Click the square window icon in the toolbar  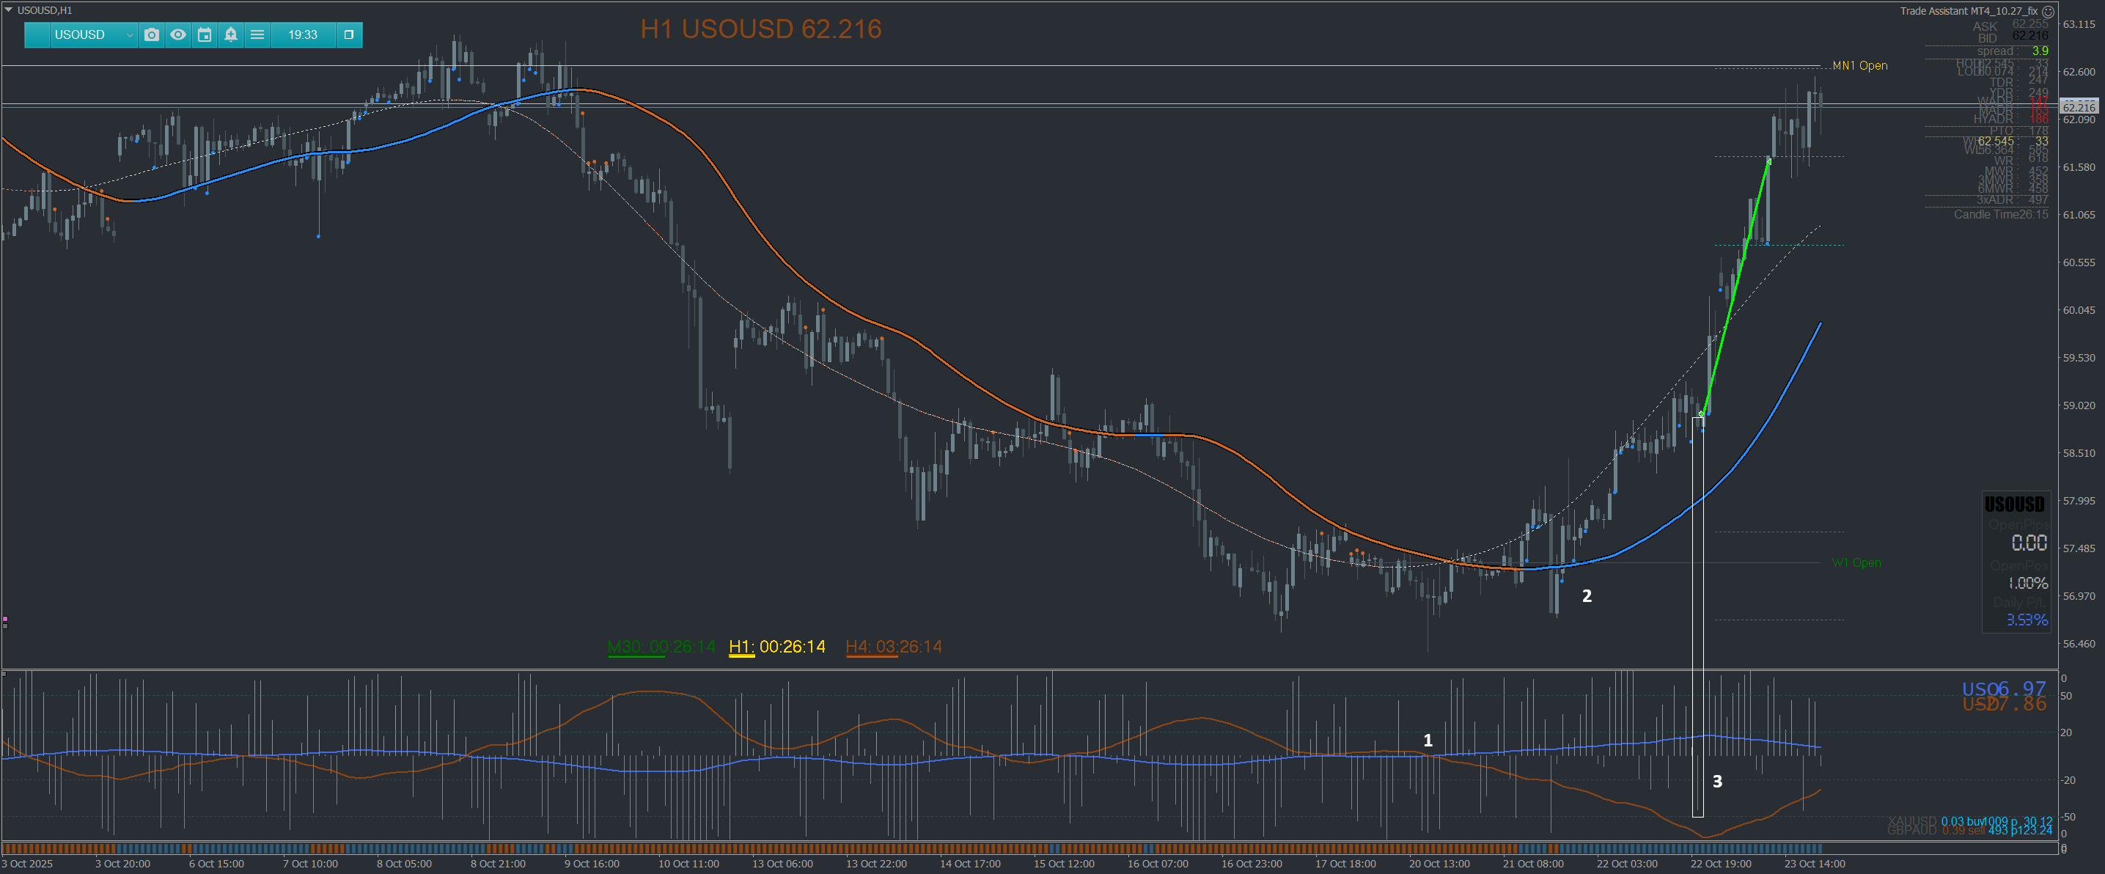pyautogui.click(x=349, y=34)
